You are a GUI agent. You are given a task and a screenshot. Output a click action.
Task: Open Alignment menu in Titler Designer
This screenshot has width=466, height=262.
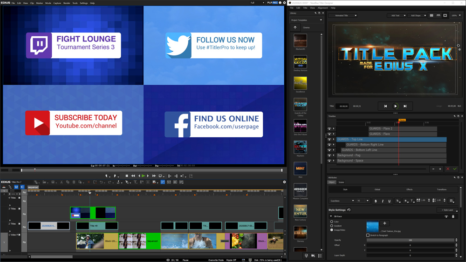[x=322, y=8]
